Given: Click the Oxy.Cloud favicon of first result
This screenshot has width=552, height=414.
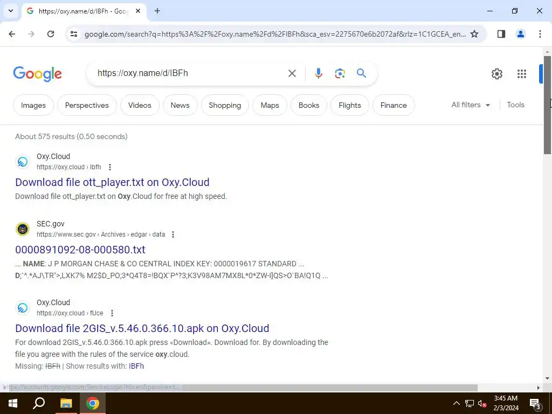Looking at the screenshot, I should (23, 162).
